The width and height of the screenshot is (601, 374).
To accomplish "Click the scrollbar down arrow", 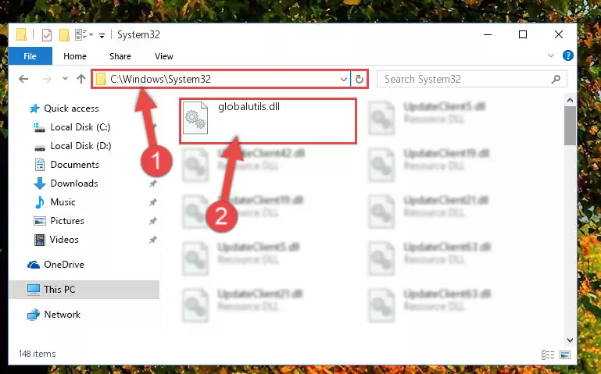I will (x=570, y=340).
